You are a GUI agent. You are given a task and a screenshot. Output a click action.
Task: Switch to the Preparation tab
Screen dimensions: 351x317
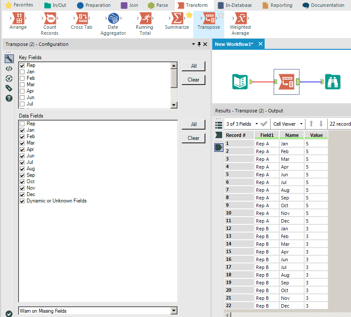(x=94, y=5)
